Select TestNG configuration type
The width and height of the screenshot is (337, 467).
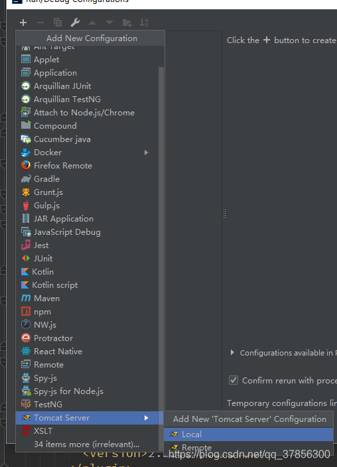tap(90, 405)
